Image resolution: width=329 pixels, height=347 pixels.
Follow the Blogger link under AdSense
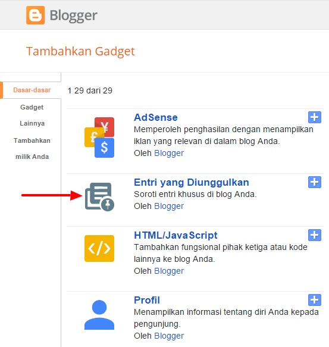(169, 154)
